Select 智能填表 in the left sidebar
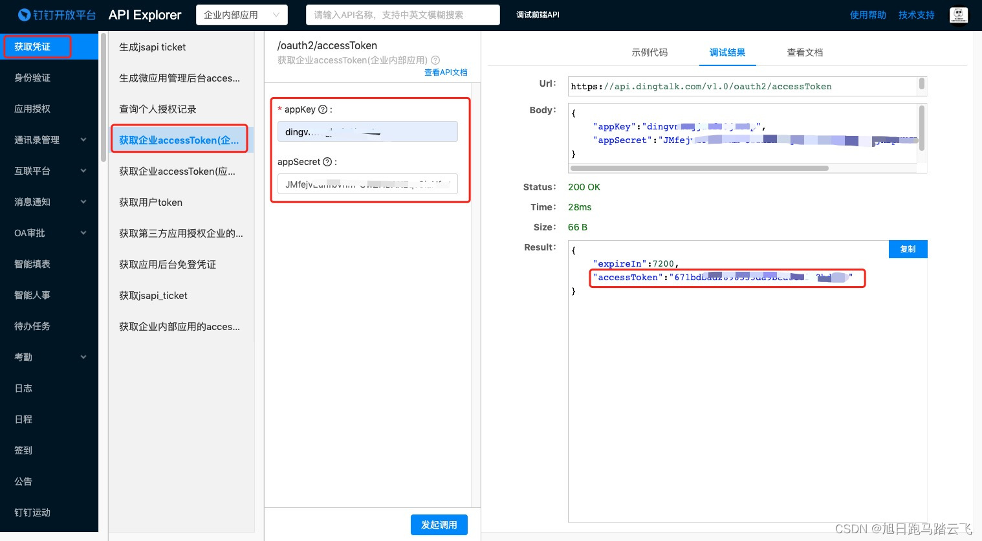Screen dimensions: 982x541 tap(49, 264)
